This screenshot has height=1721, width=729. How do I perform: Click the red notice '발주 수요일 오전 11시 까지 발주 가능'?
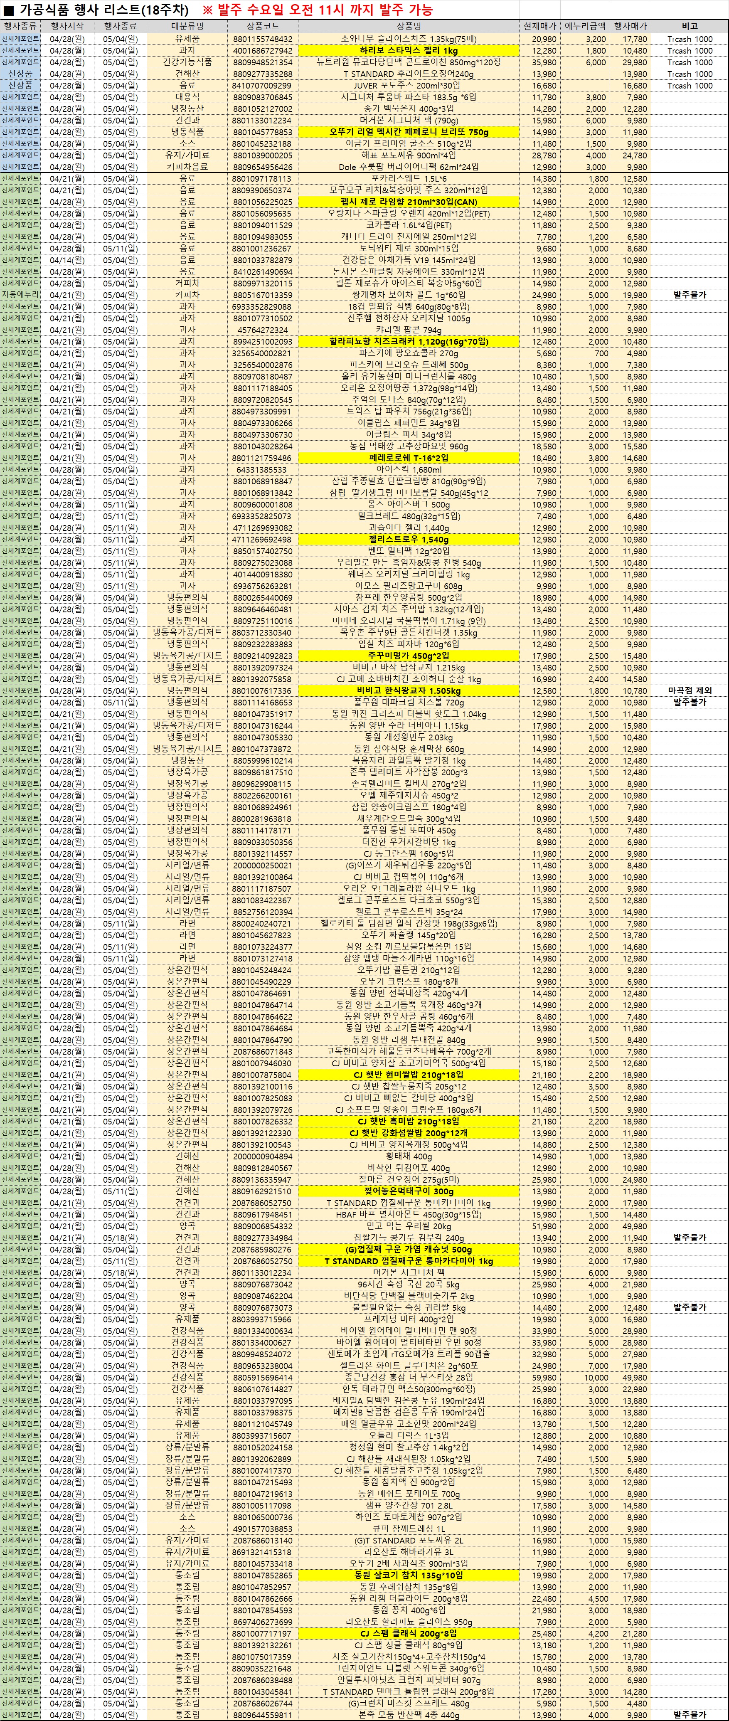tap(323, 9)
